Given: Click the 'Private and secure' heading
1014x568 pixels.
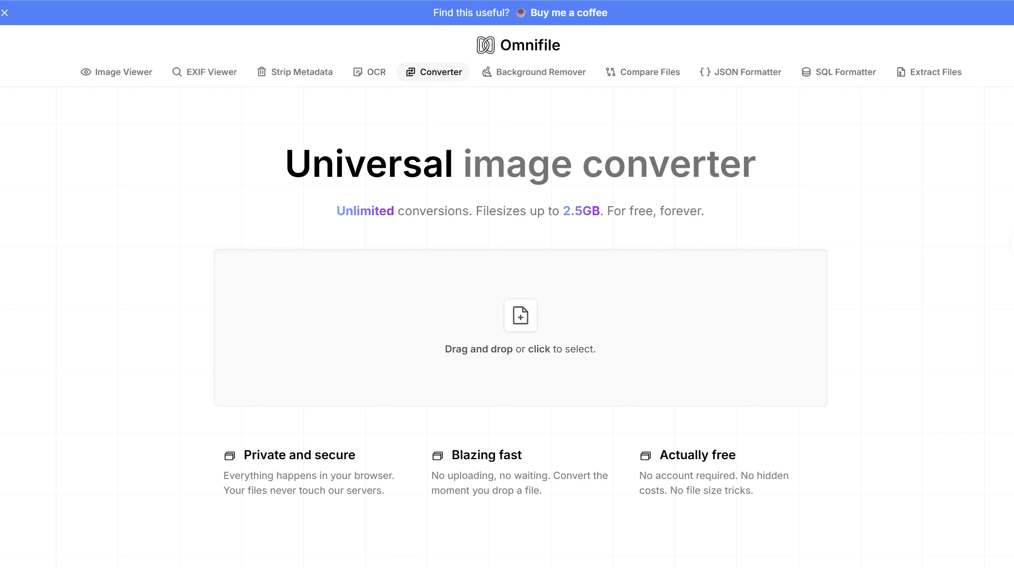Looking at the screenshot, I should pyautogui.click(x=299, y=455).
